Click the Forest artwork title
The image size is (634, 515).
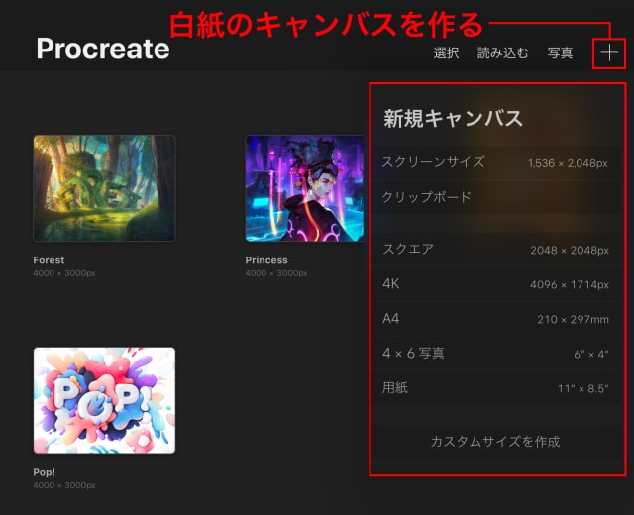tap(49, 259)
